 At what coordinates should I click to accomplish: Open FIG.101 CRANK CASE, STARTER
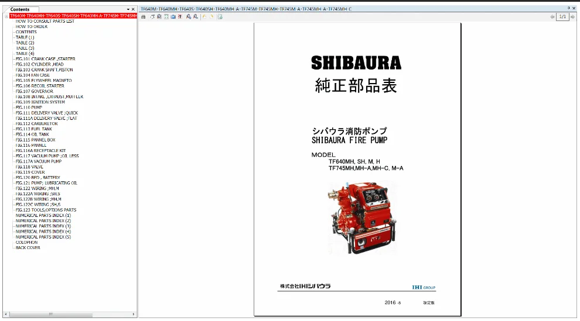[x=45, y=59]
